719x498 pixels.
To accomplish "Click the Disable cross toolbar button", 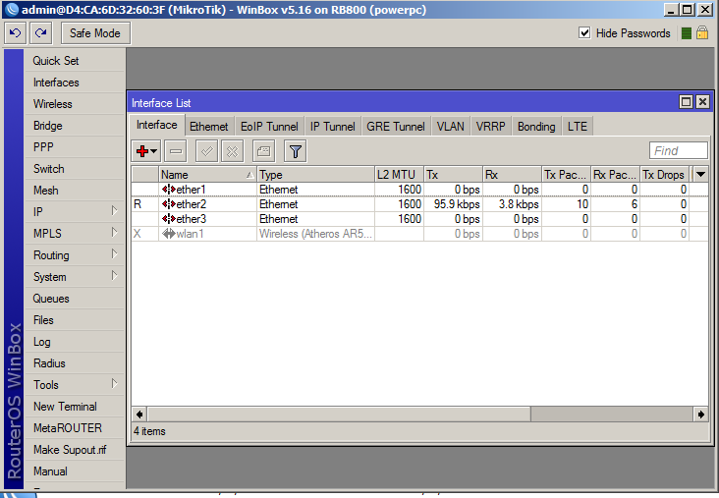I will [233, 151].
